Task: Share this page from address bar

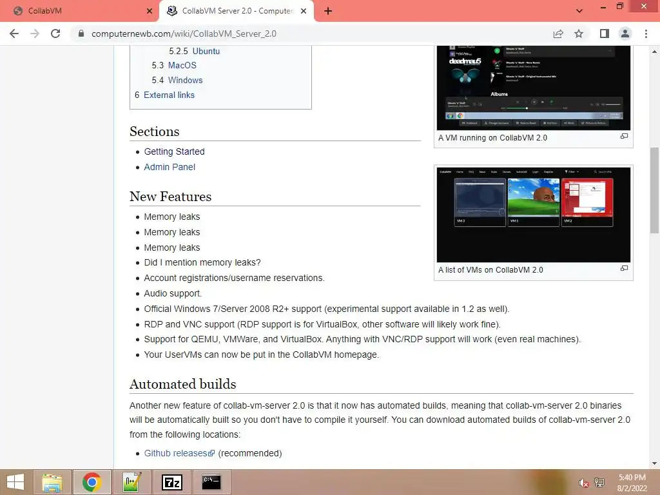Action: pyautogui.click(x=558, y=34)
